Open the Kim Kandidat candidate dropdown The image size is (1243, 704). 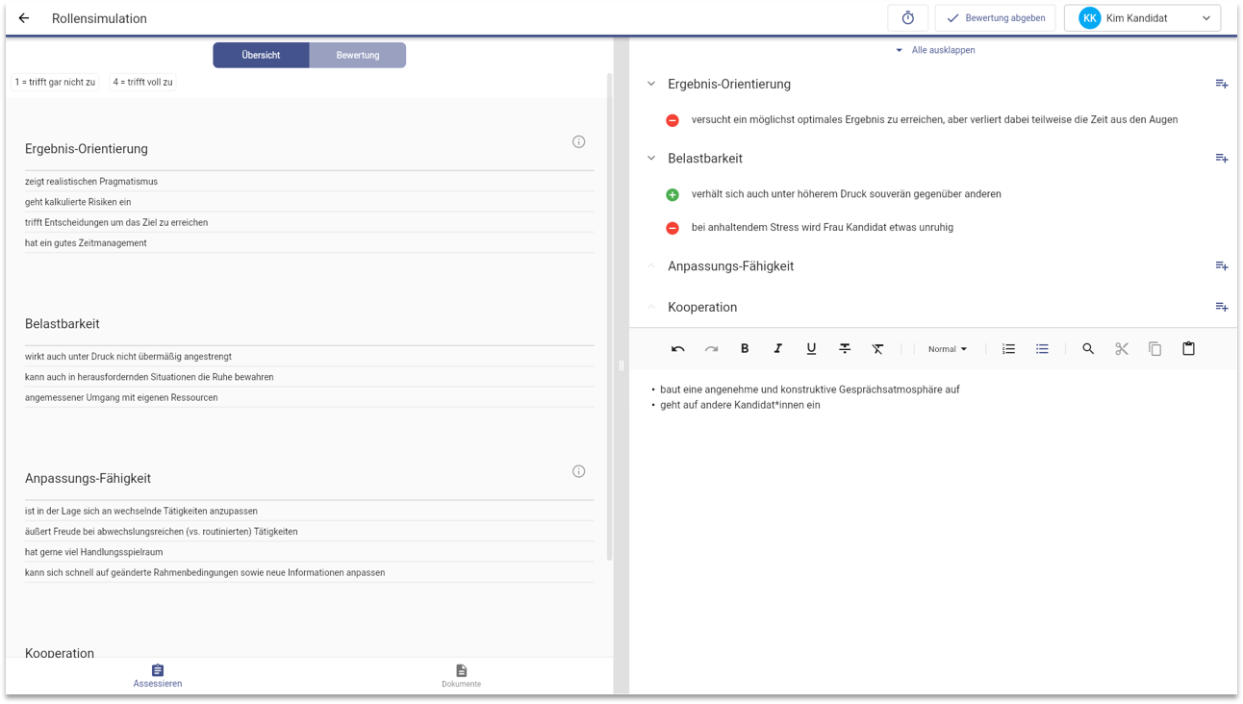click(1142, 18)
